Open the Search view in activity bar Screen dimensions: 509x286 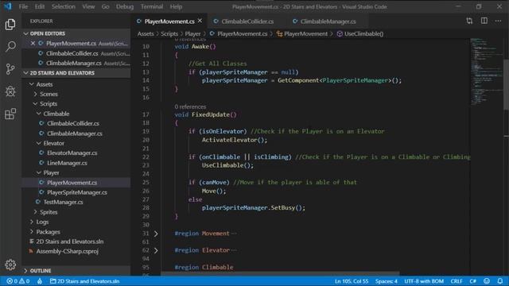(x=10, y=47)
